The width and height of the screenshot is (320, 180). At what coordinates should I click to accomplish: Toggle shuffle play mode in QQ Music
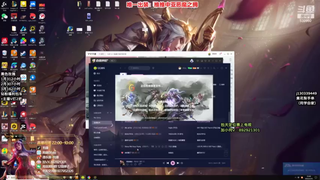coord(164,163)
